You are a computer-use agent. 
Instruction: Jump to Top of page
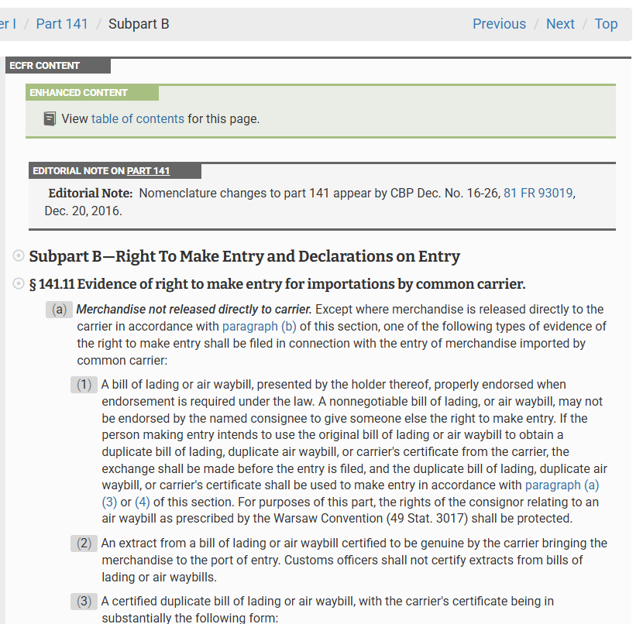[x=606, y=24]
